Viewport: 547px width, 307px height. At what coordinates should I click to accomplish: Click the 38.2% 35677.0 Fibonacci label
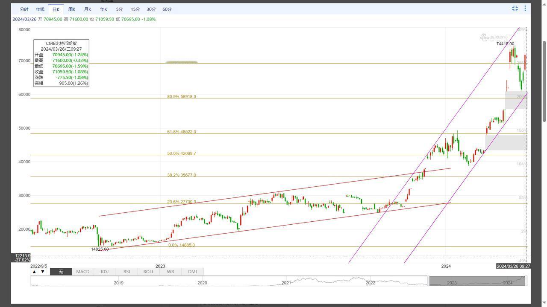pos(182,175)
